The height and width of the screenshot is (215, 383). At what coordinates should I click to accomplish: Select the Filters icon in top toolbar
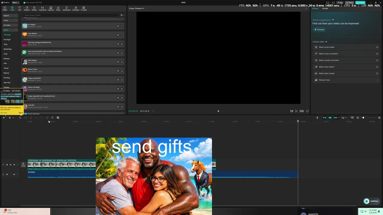(x=58, y=8)
